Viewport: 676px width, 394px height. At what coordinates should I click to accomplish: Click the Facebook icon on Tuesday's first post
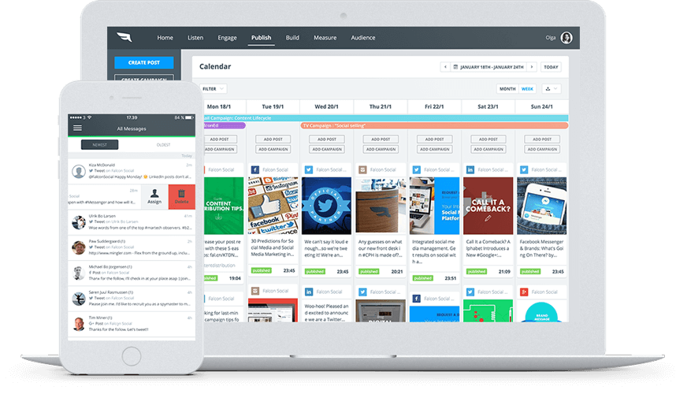[x=254, y=170]
